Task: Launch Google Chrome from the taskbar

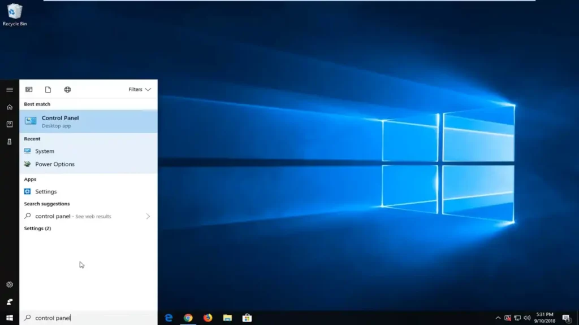Action: [188, 318]
